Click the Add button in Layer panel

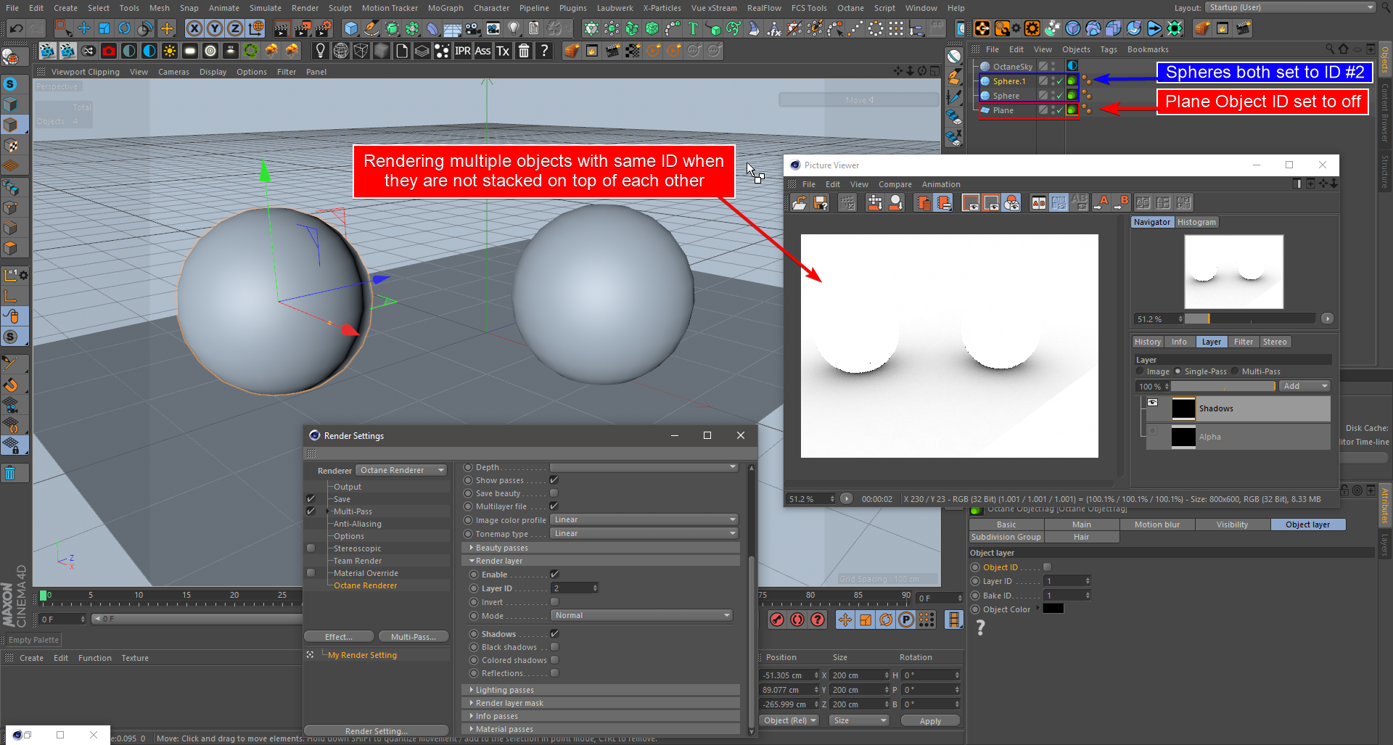pos(1304,386)
